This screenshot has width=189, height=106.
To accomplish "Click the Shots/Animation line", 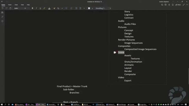I will [x=133, y=62].
